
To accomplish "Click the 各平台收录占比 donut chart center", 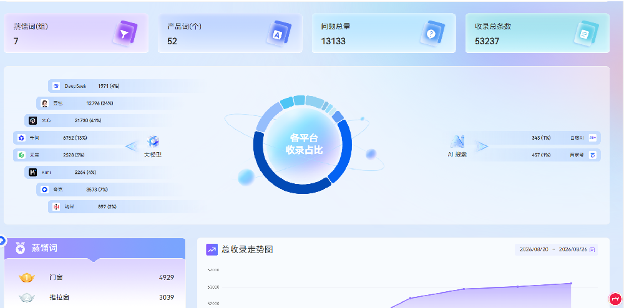I will click(304, 144).
